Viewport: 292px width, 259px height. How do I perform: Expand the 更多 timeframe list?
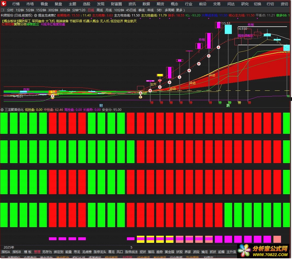tap(181, 10)
